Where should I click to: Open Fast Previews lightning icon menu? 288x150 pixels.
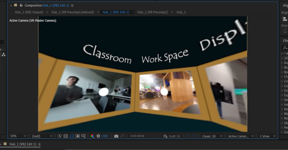60,136
